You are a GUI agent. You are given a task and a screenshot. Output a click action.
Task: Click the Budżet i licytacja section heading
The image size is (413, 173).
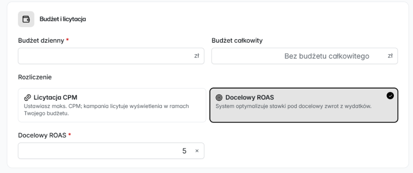(63, 19)
